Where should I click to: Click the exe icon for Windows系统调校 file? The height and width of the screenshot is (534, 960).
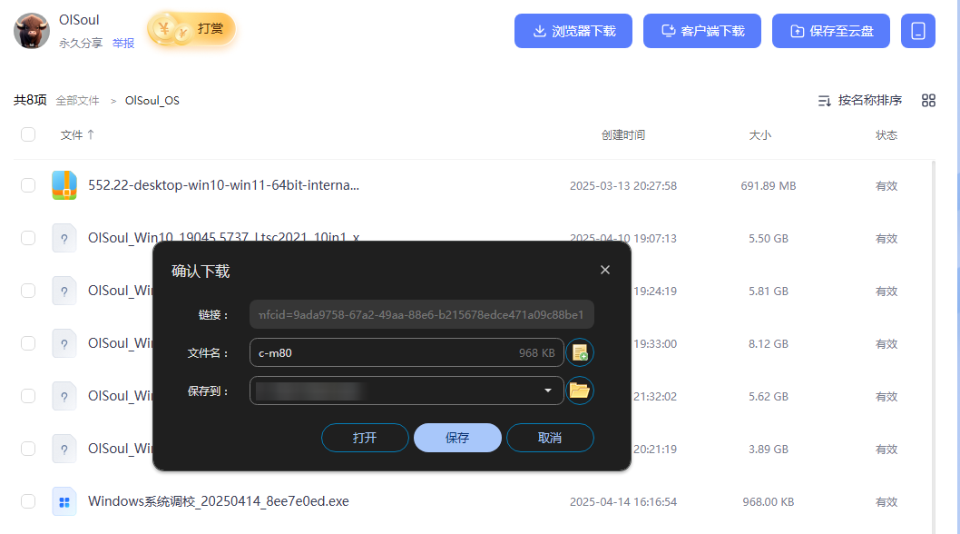[64, 501]
